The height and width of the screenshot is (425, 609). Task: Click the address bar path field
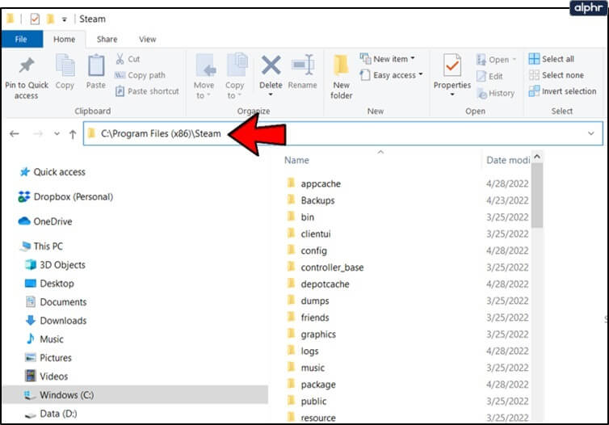[342, 133]
